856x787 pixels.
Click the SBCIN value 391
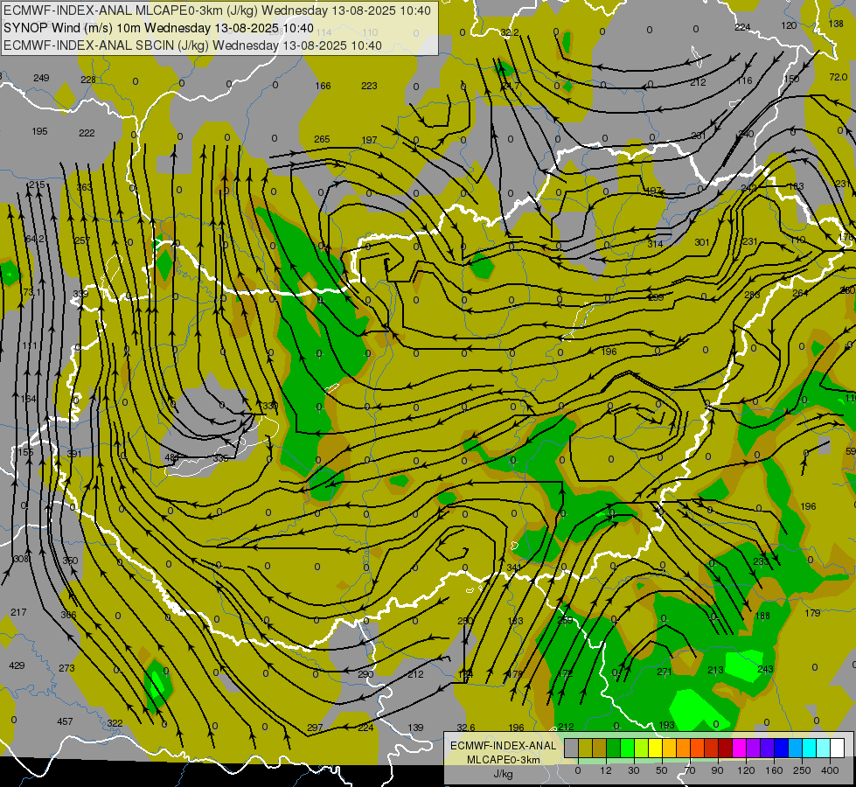pos(73,453)
